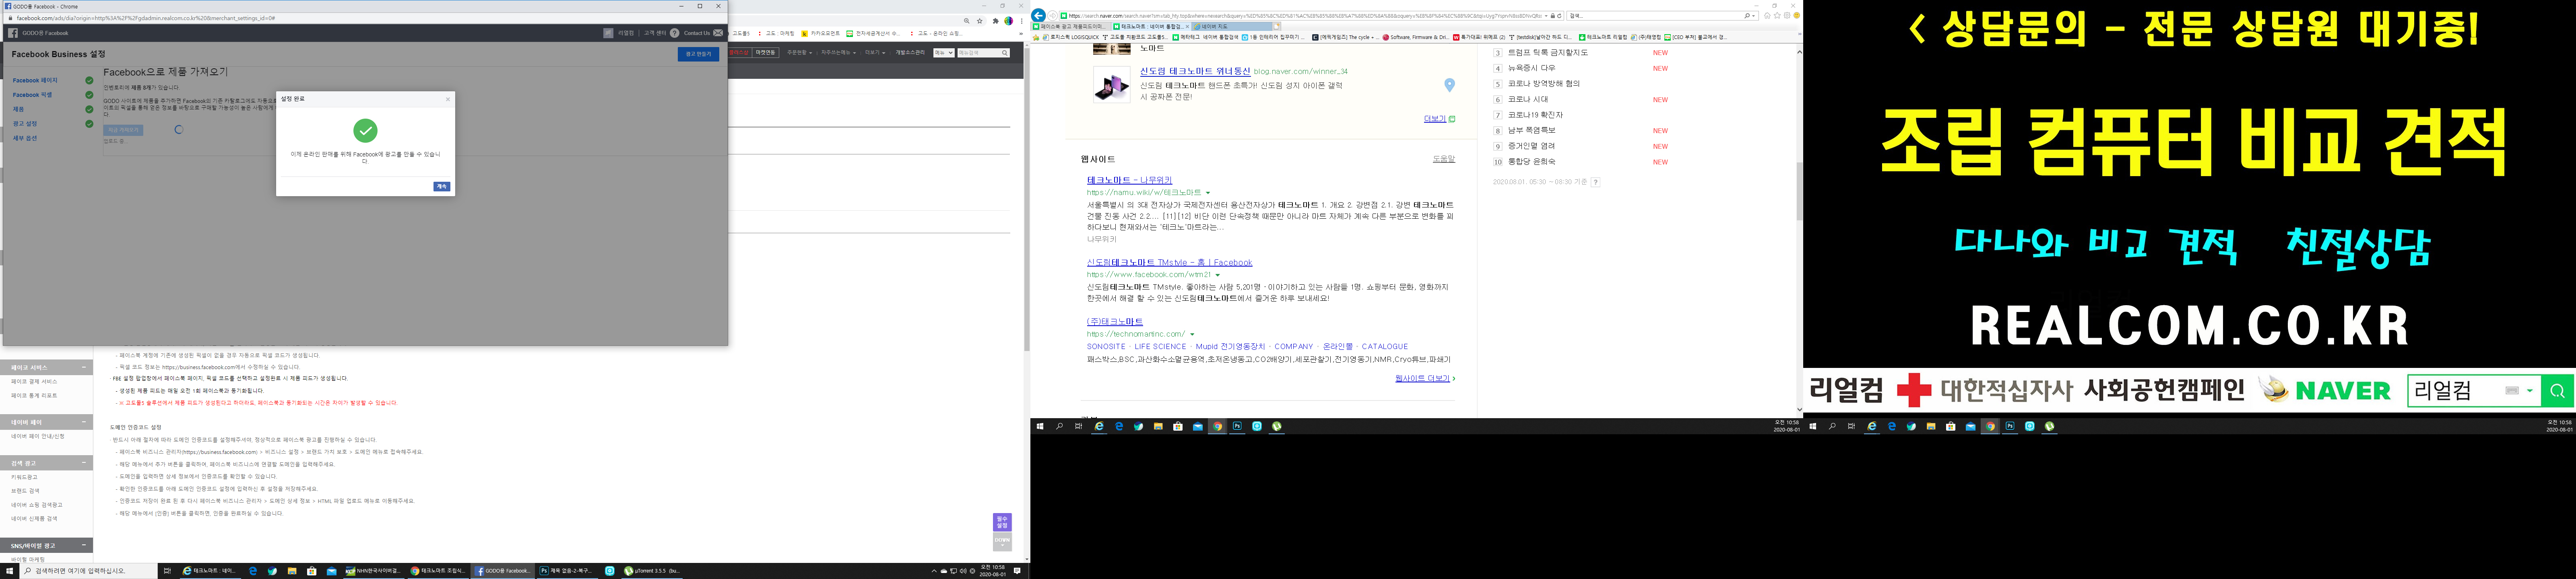Viewport: 2576px width, 579px height.
Task: Click the taskbar search box 검색하려면 여기에 입력하십시오
Action: point(88,571)
